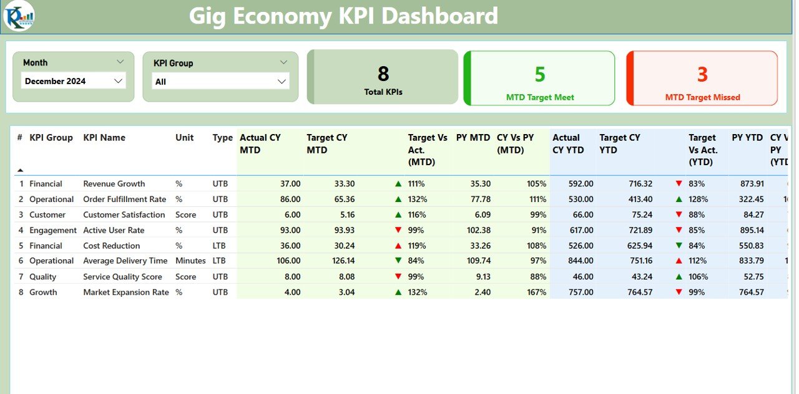Screen dimensions: 799x394
Task: Click red down arrow in Service Quality Score MTD
Action: click(398, 277)
